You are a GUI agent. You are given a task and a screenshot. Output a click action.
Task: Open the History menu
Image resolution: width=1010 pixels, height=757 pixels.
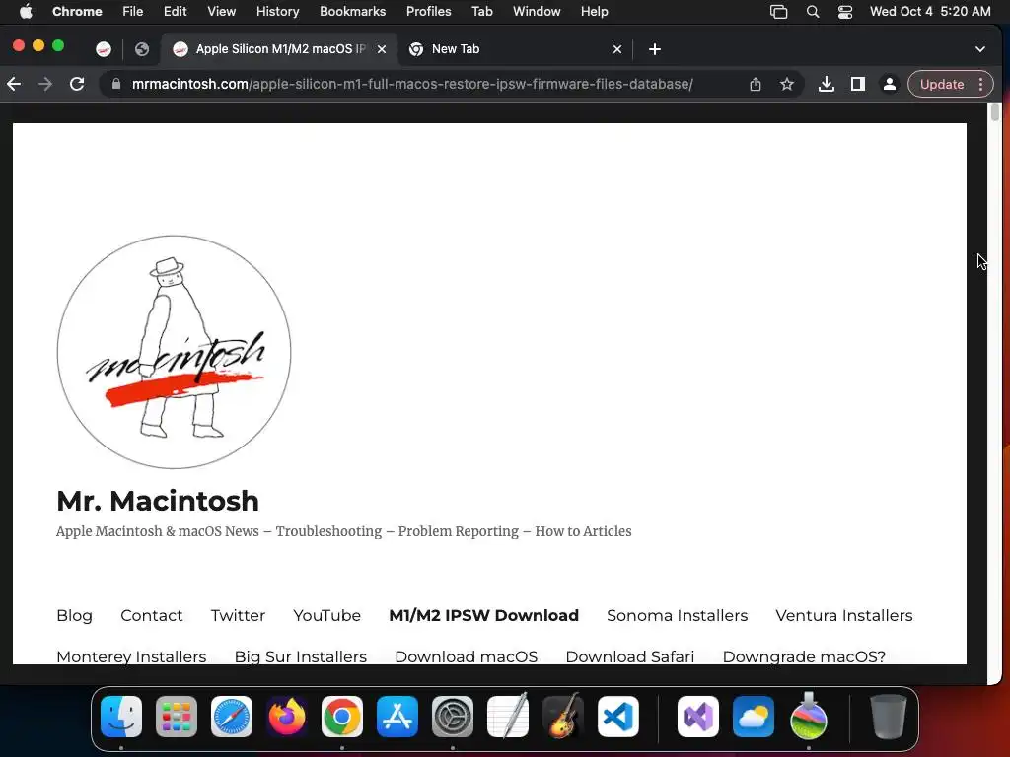tap(277, 11)
